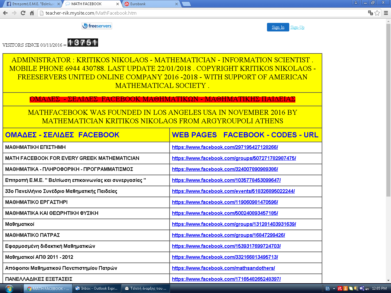
Task: Open Facebook link ending 1716548265248397
Action: [x=226, y=279]
